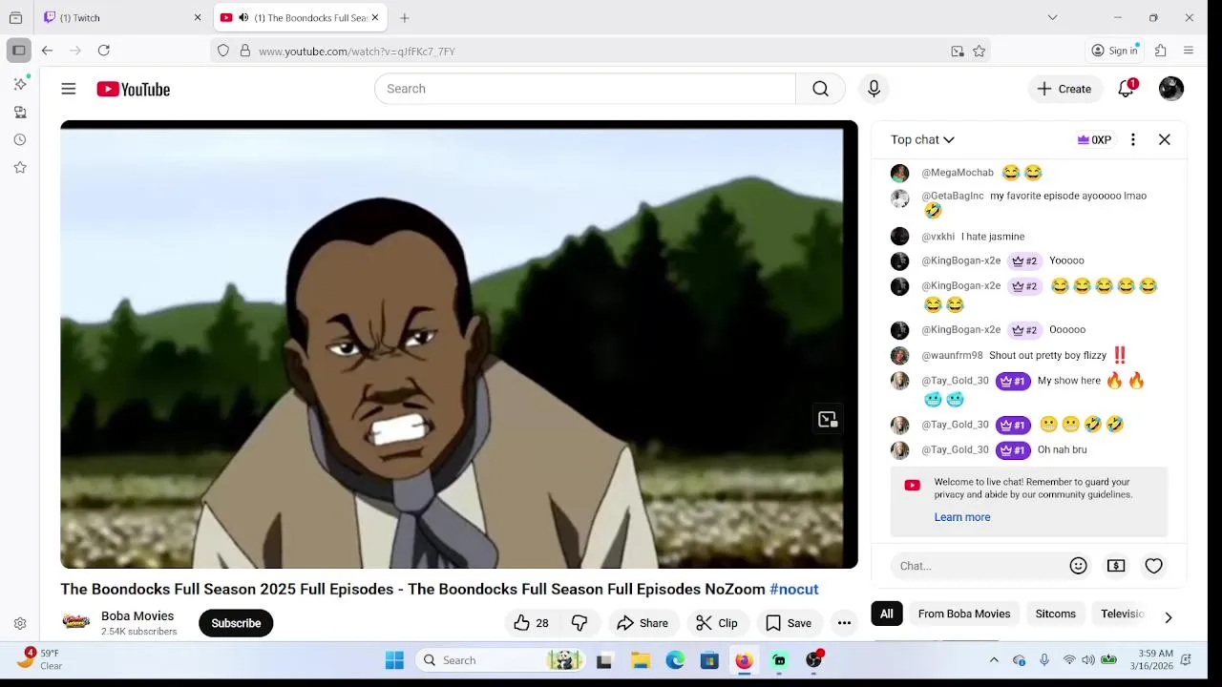
Task: Open the Boba Movies channel avatar
Action: click(76, 622)
